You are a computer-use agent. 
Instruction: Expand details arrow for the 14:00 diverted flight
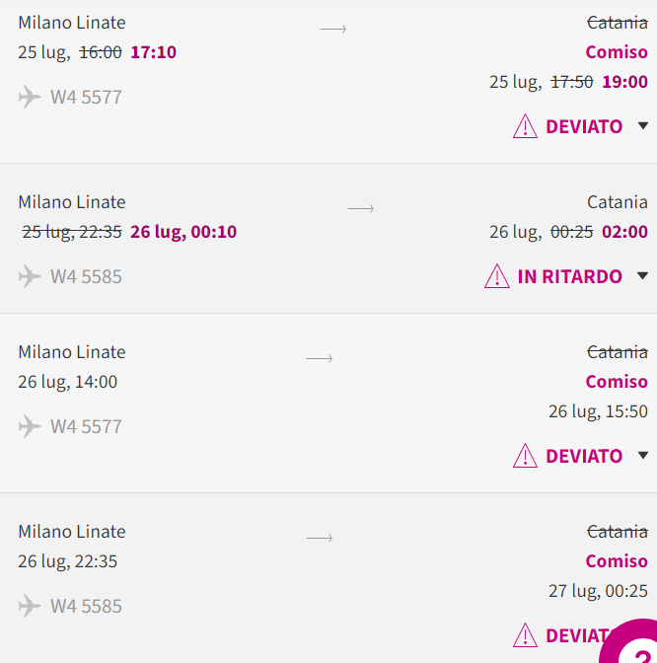642,455
